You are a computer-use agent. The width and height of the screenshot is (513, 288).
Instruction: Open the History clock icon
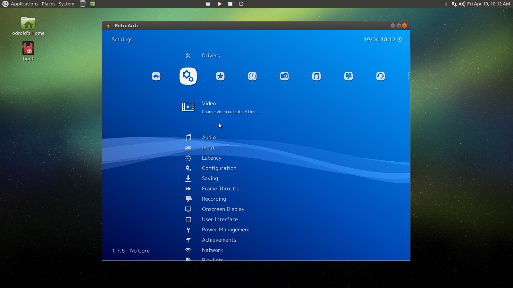252,76
